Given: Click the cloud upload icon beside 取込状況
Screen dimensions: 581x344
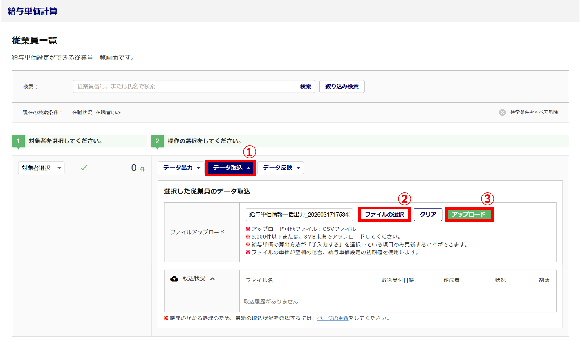Looking at the screenshot, I should pyautogui.click(x=174, y=279).
